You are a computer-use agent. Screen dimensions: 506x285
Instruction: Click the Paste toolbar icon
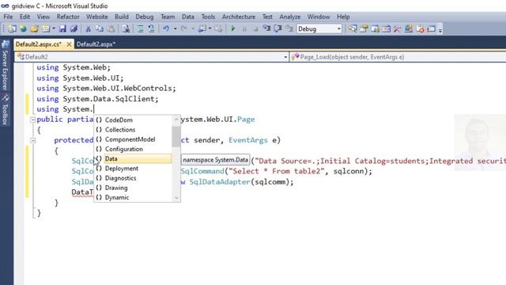(111, 28)
